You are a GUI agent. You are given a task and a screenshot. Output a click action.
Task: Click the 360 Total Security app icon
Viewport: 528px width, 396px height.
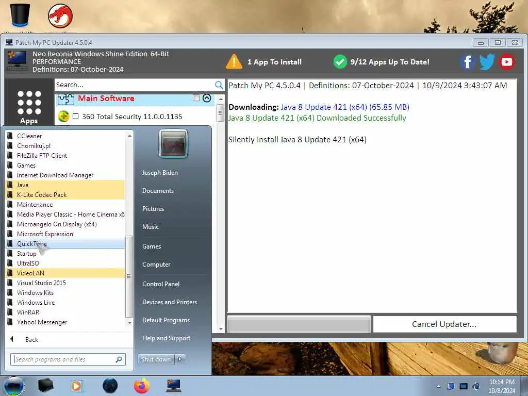[x=63, y=117]
